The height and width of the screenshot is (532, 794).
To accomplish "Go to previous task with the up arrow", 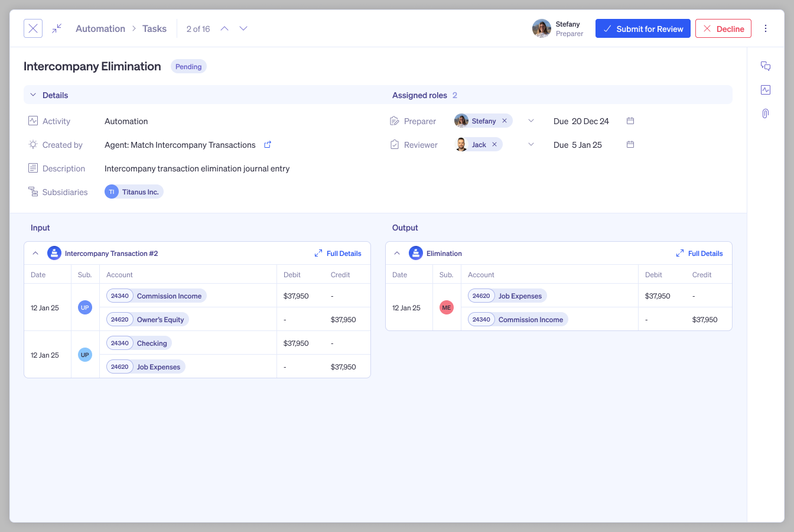I will [x=224, y=28].
